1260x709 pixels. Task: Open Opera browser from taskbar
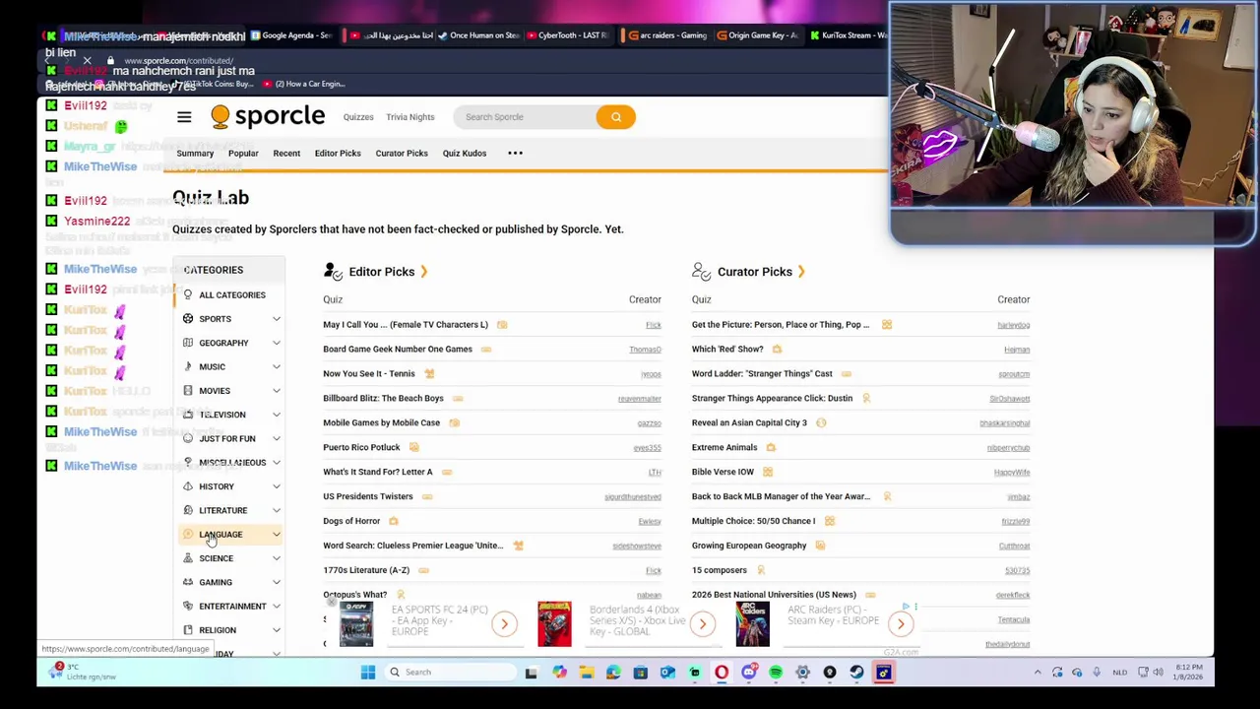click(x=722, y=673)
